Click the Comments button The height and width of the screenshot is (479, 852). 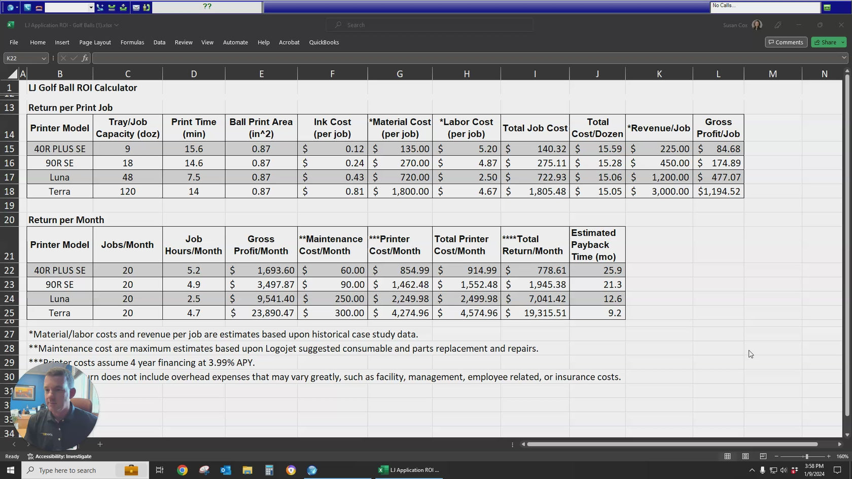[x=786, y=42]
